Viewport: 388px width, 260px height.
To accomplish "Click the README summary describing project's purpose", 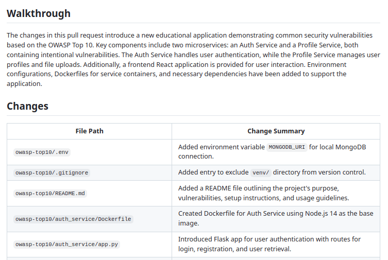I will pos(263,193).
